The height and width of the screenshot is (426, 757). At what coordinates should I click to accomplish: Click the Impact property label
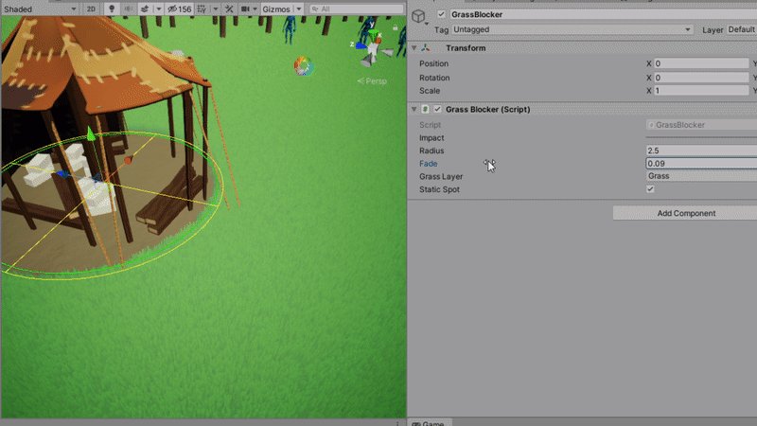[x=431, y=138]
